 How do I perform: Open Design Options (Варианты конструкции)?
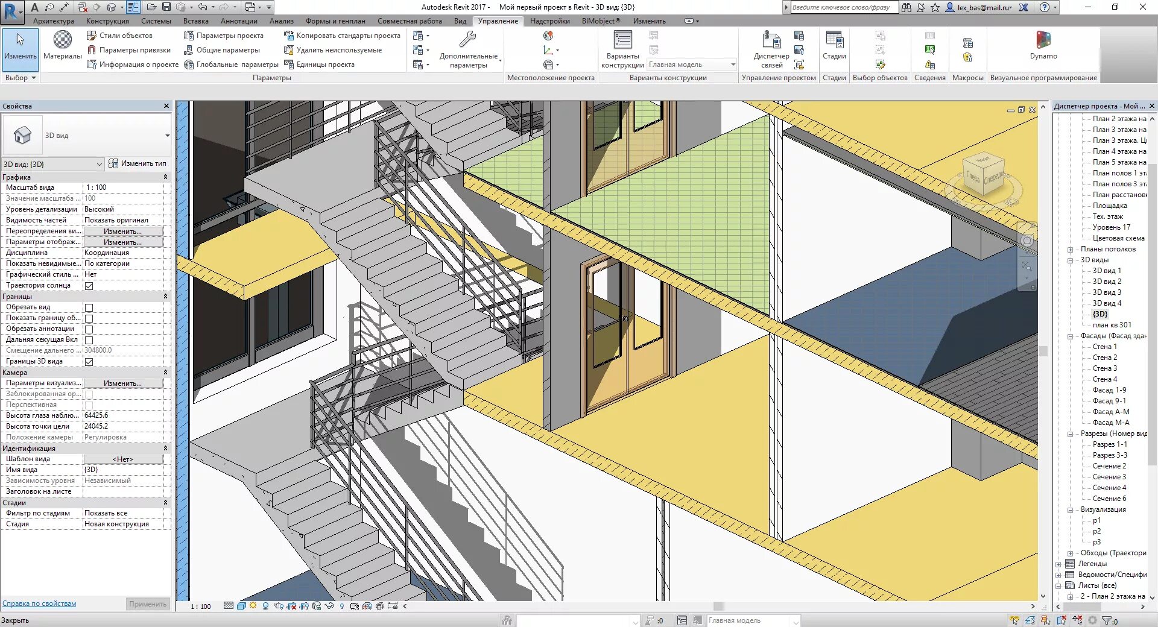click(623, 49)
